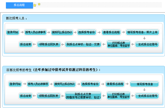The width and height of the screenshot is (165, 108).
Task: Select 登录网站 in first-time applicant flow
Action: tap(13, 32)
